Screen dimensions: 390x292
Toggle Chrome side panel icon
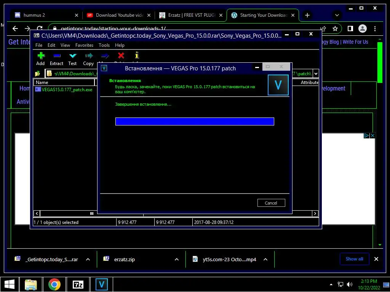point(350,29)
